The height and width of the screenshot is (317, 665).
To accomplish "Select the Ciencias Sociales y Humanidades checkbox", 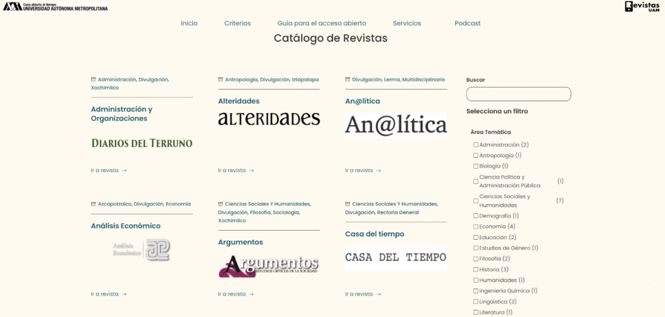I will coord(476,201).
